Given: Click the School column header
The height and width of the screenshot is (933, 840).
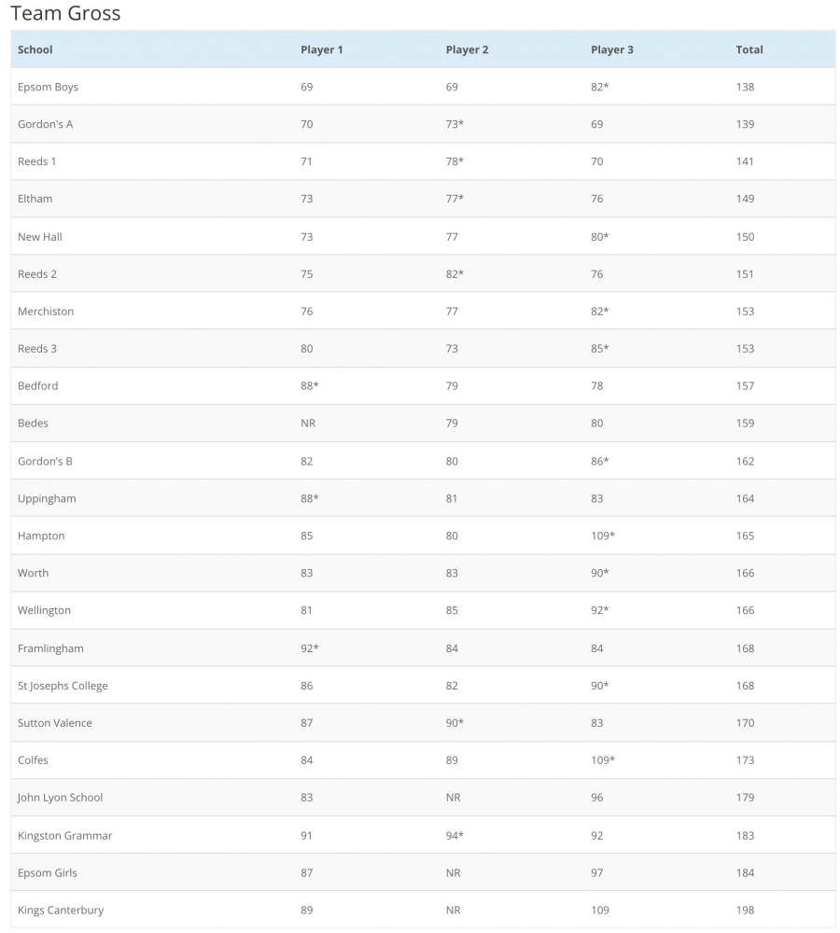Looking at the screenshot, I should point(35,49).
